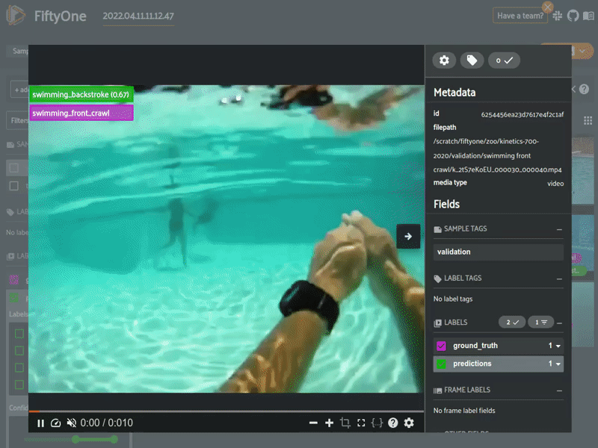Open the GitHub icon
The width and height of the screenshot is (598, 448).
573,16
